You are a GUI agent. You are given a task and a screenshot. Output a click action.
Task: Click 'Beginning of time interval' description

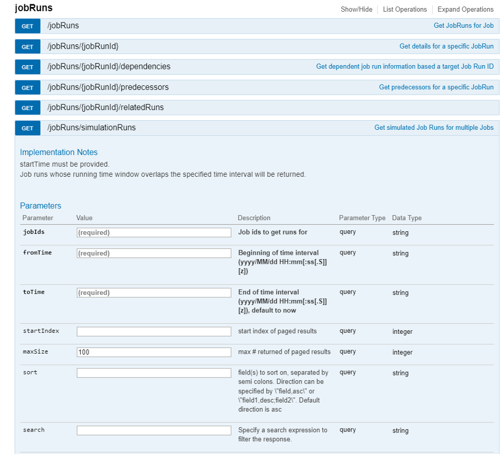282,262
